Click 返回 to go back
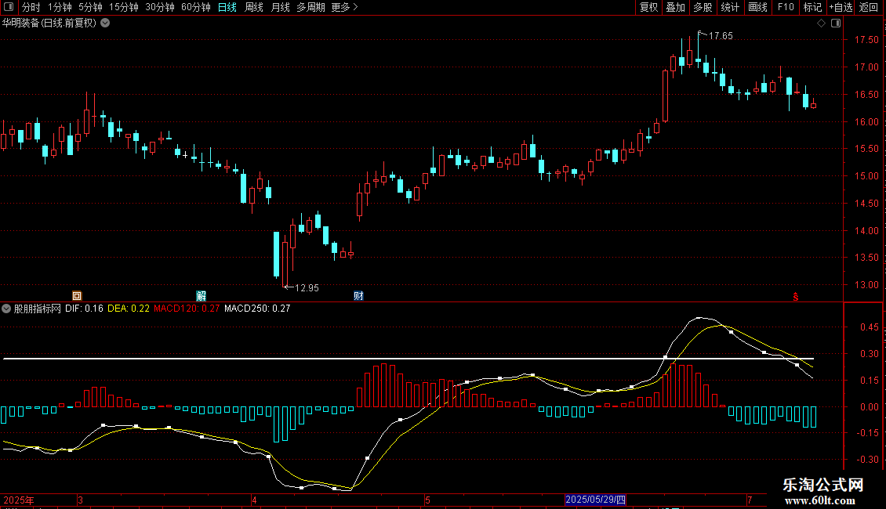The height and width of the screenshot is (509, 886). click(869, 7)
